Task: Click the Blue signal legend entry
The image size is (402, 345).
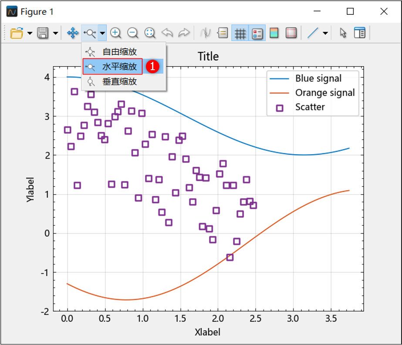Action: pos(318,79)
